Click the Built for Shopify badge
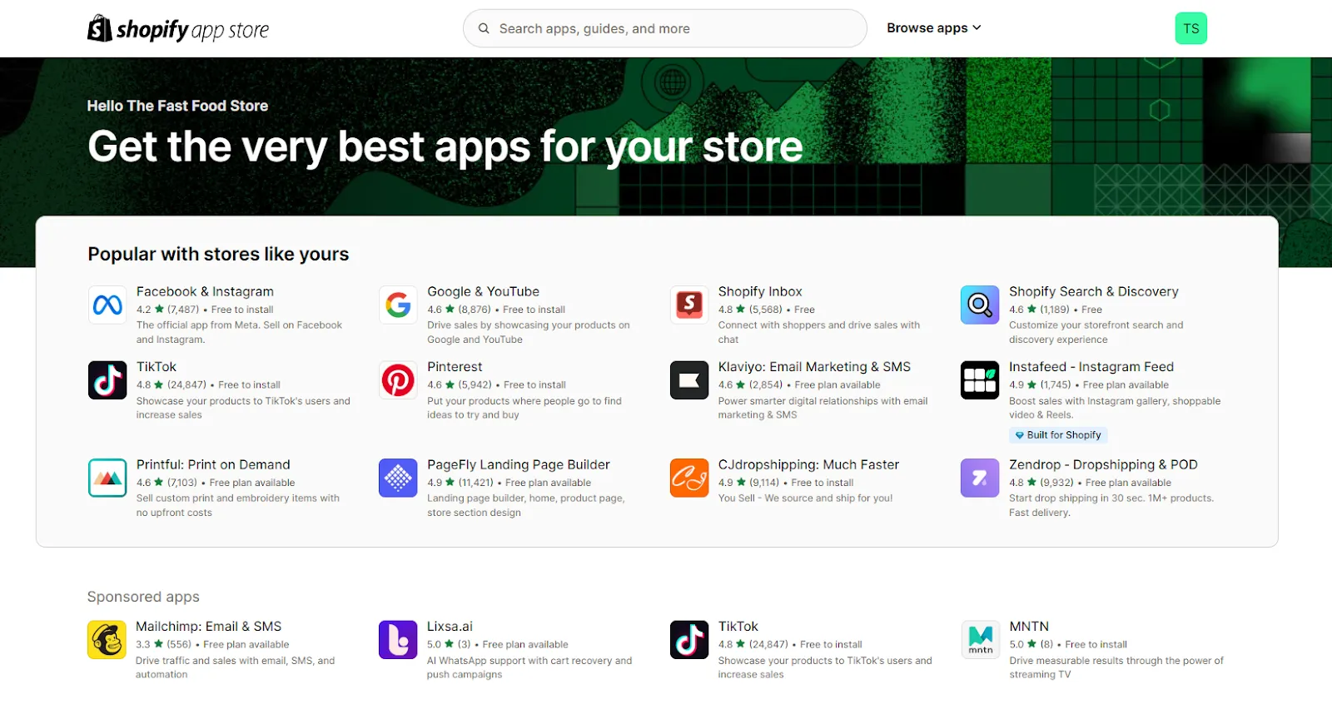 pos(1058,435)
